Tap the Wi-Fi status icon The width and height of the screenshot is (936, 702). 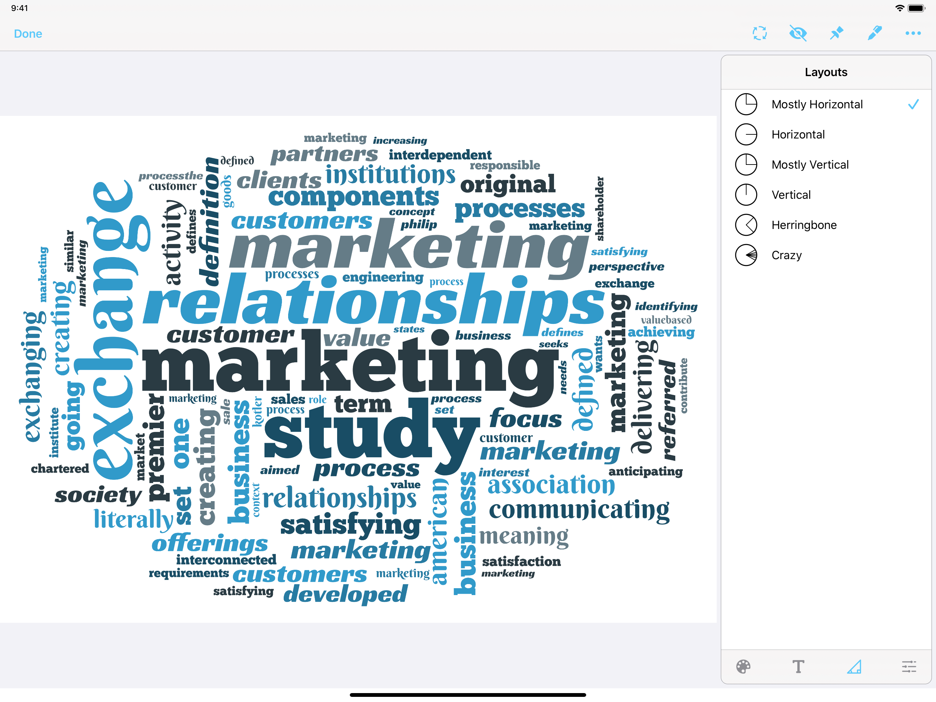click(900, 8)
